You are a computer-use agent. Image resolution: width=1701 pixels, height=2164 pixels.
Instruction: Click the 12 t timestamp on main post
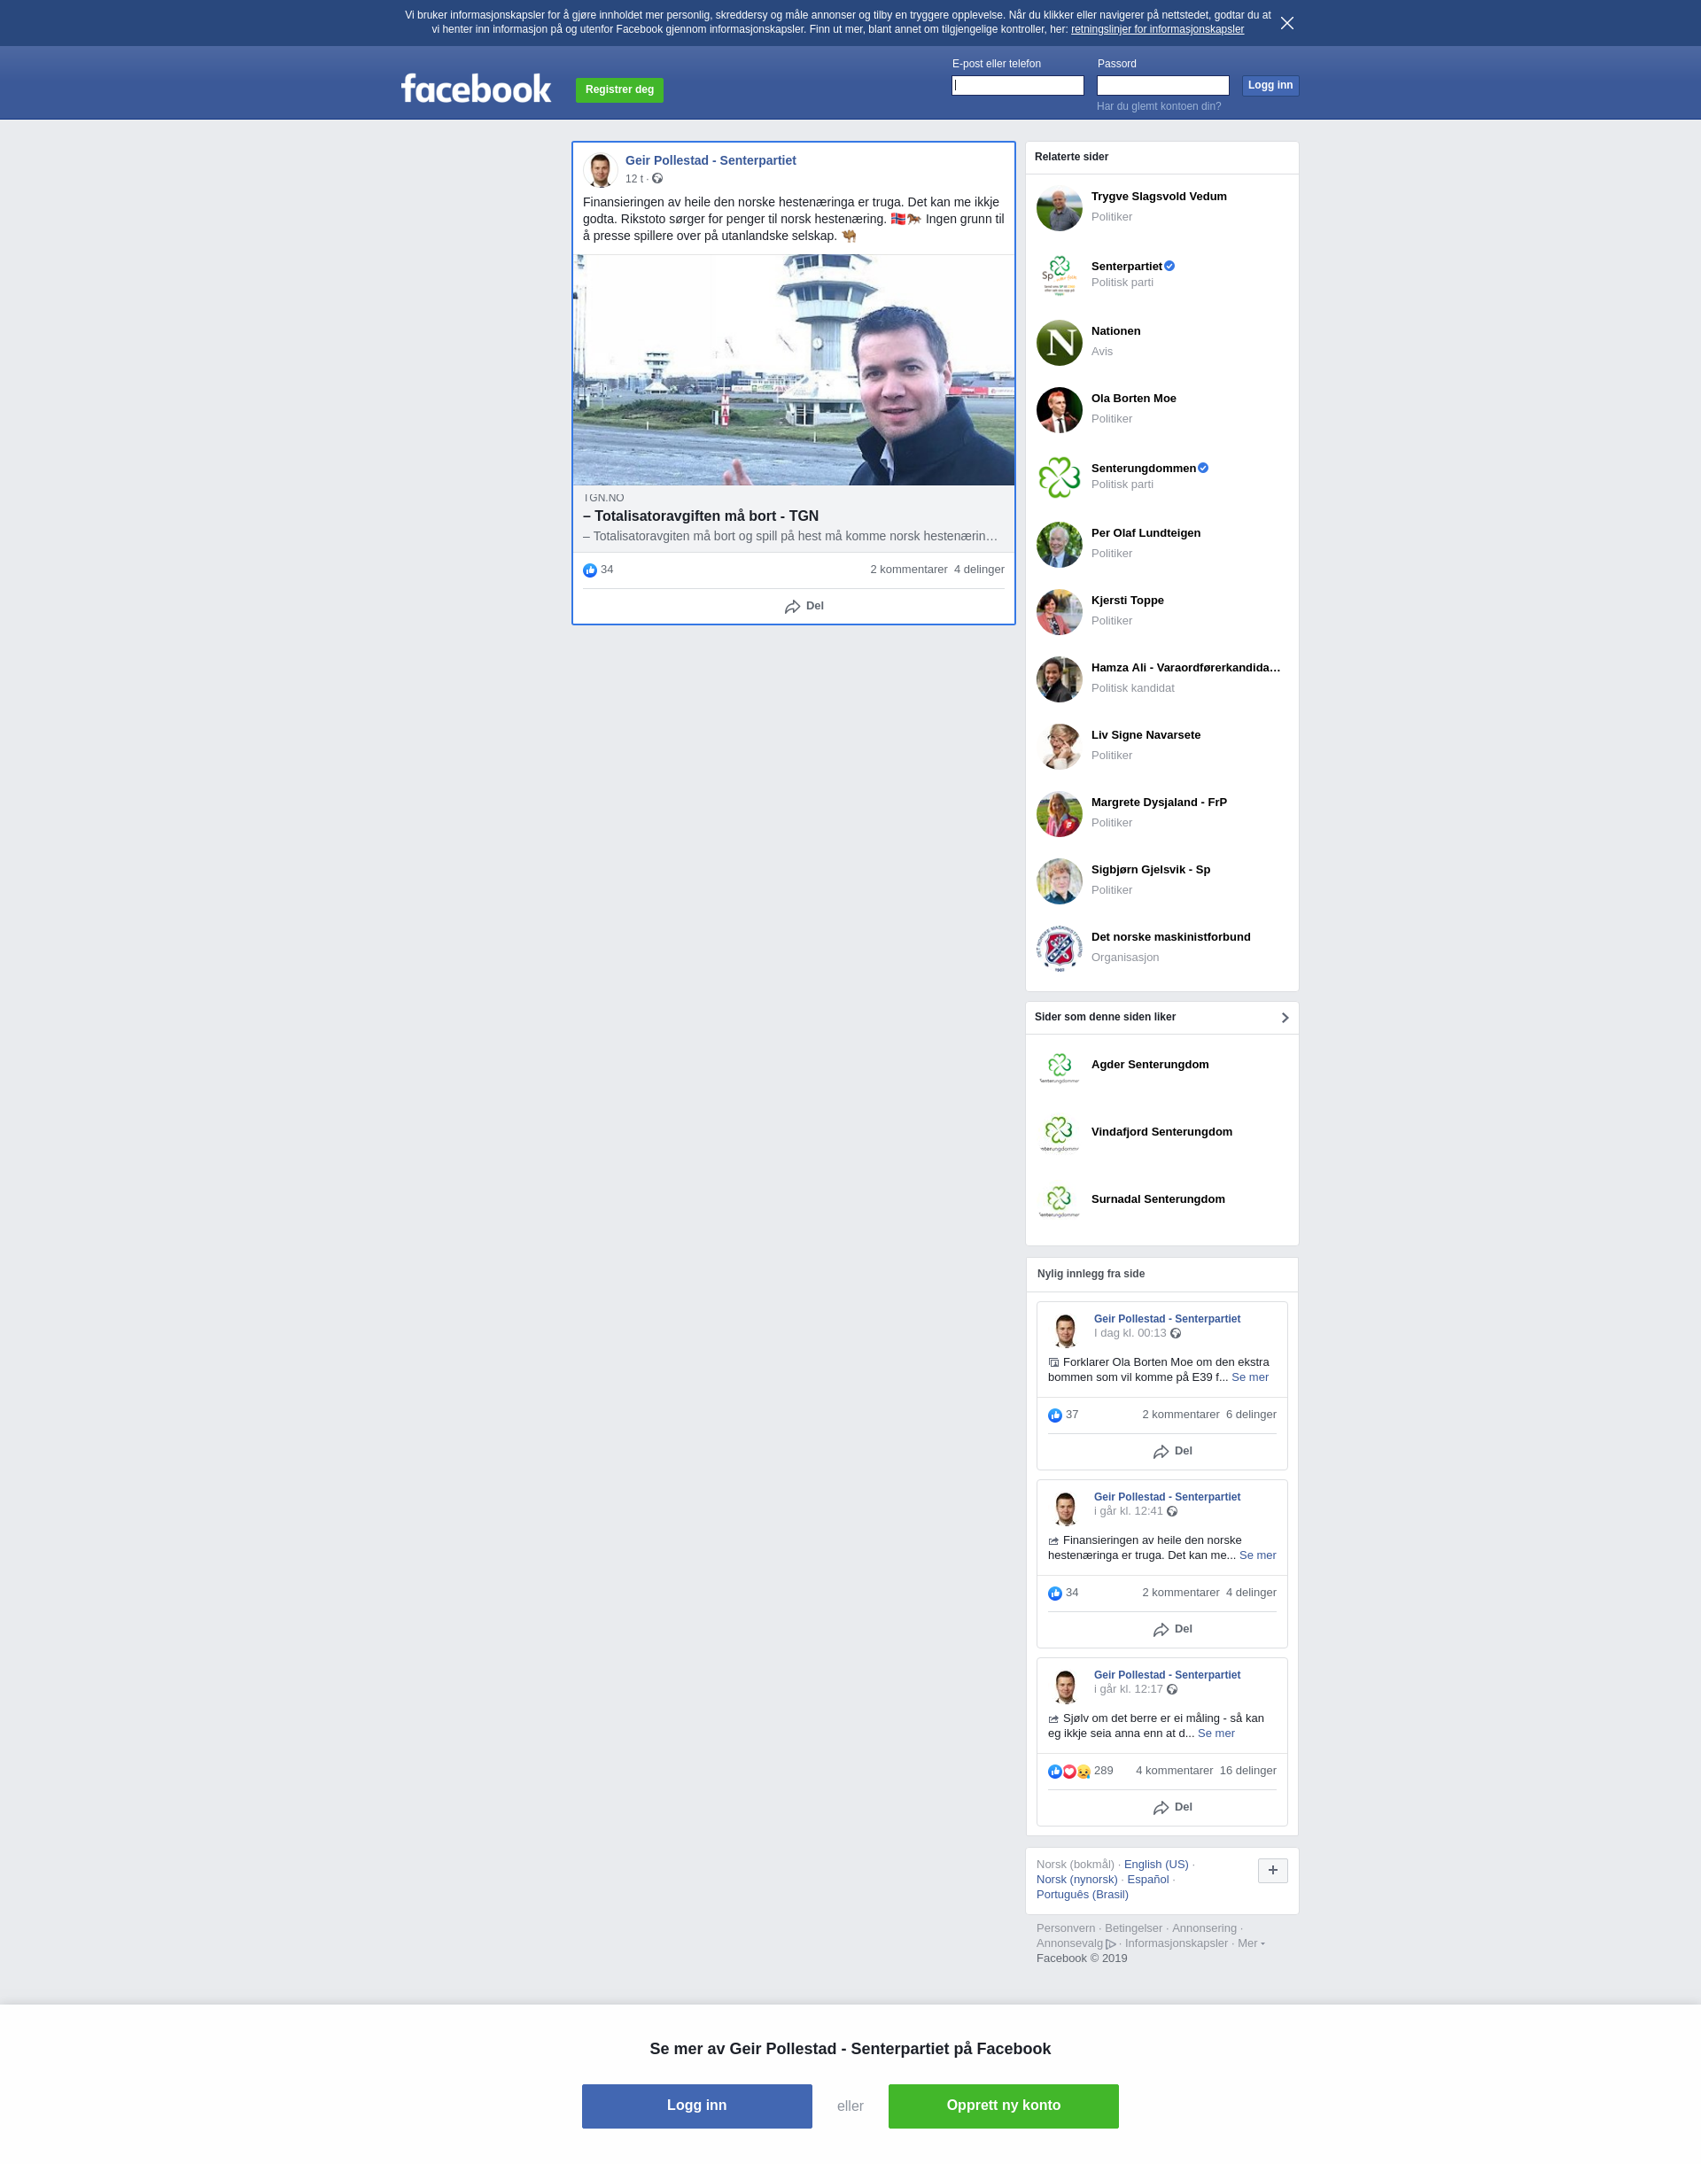pos(633,179)
